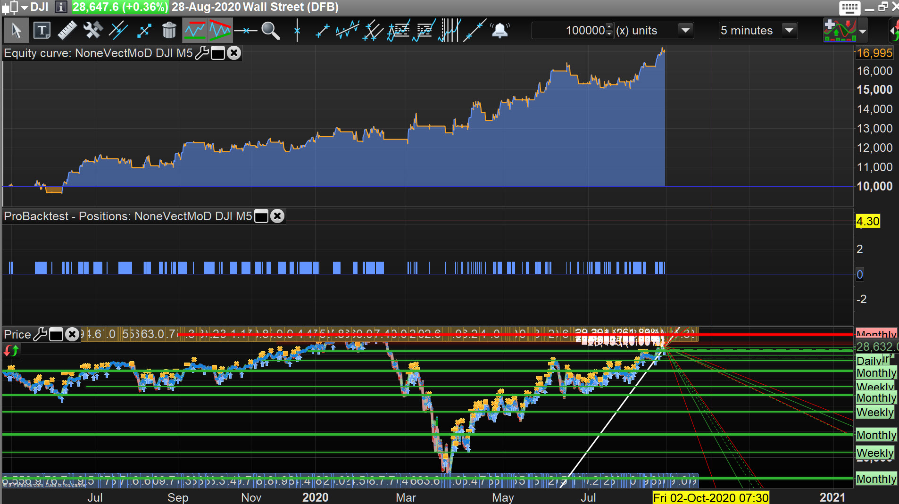Click the Daily pivot level label
Screen dimensions: 899x504
click(x=869, y=361)
